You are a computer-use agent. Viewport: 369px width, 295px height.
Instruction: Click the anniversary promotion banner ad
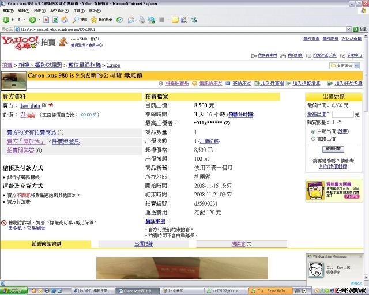(334, 191)
